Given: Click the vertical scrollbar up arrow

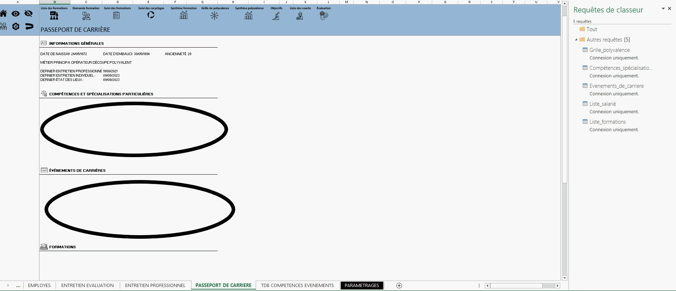Looking at the screenshot, I should tap(564, 4).
